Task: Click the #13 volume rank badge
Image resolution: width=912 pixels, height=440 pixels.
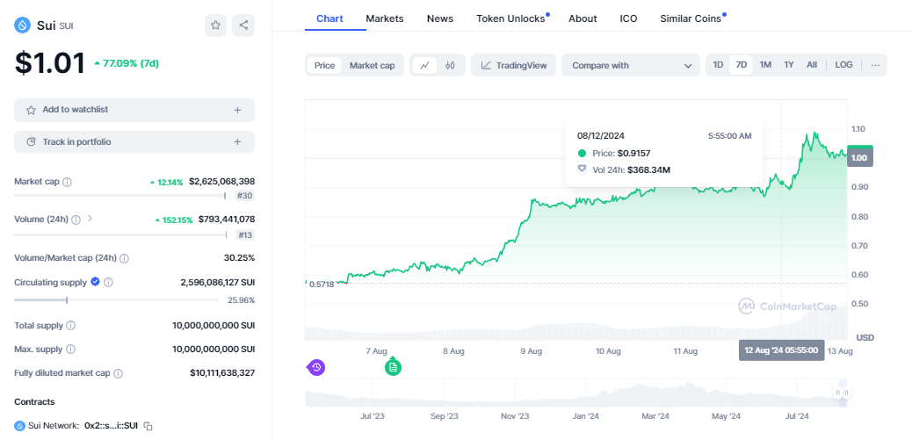Action: click(x=245, y=234)
